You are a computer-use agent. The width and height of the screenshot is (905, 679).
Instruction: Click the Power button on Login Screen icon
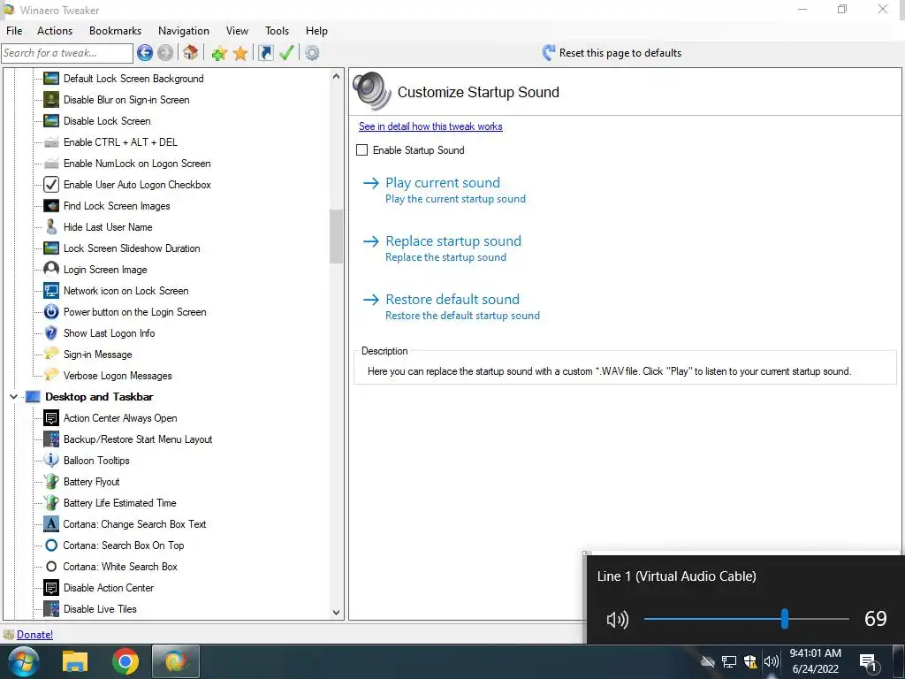click(x=51, y=312)
